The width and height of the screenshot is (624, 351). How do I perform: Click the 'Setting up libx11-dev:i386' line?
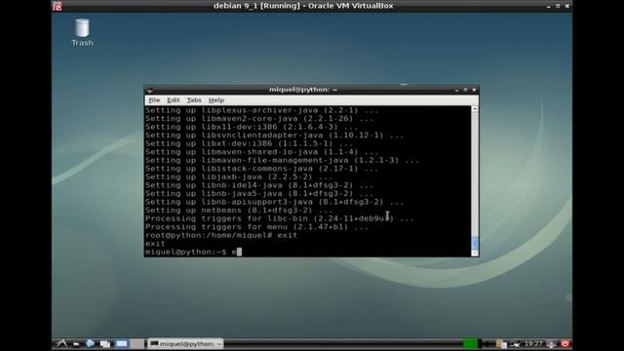[x=252, y=127]
